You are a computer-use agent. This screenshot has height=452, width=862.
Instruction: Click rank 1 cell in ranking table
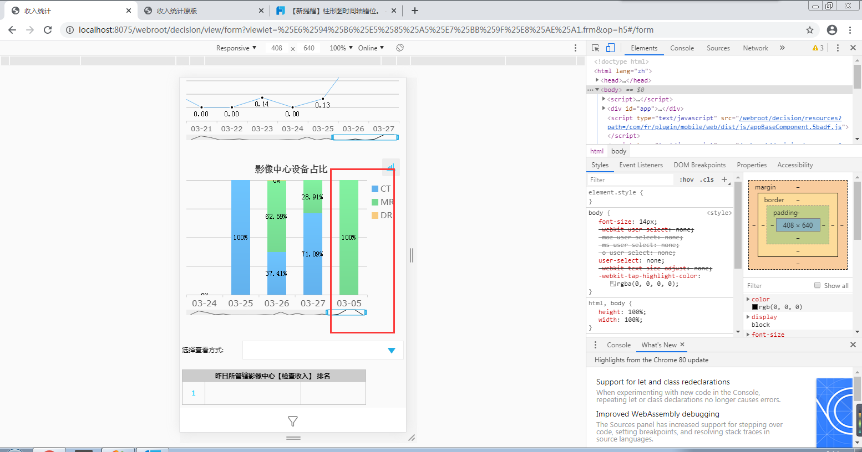194,393
